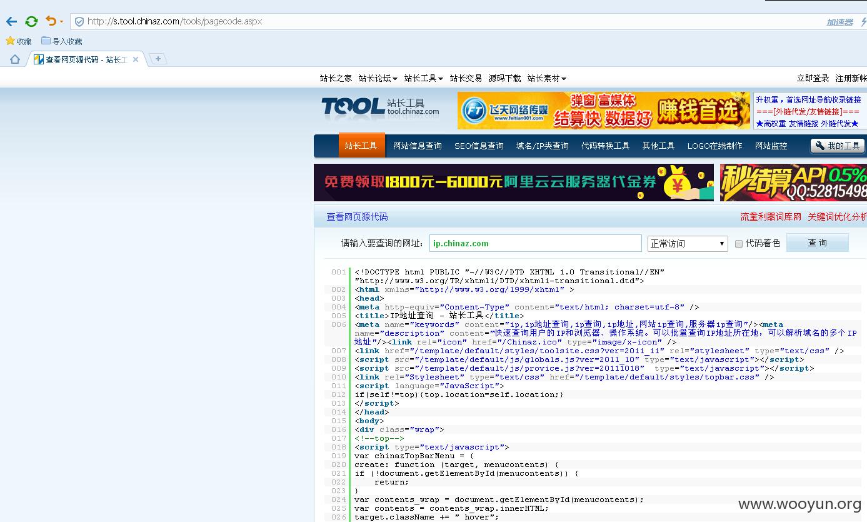Screen dimensions: 867x522
Task: Click line 007 toolsite.css link code
Action: pos(599,351)
